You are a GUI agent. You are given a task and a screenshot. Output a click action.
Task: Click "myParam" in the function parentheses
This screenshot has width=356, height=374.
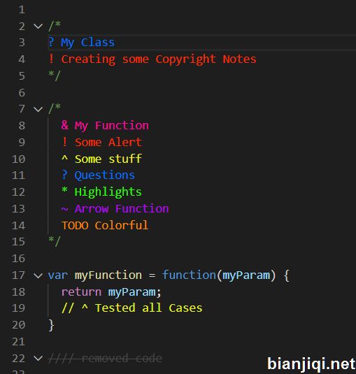(x=246, y=275)
